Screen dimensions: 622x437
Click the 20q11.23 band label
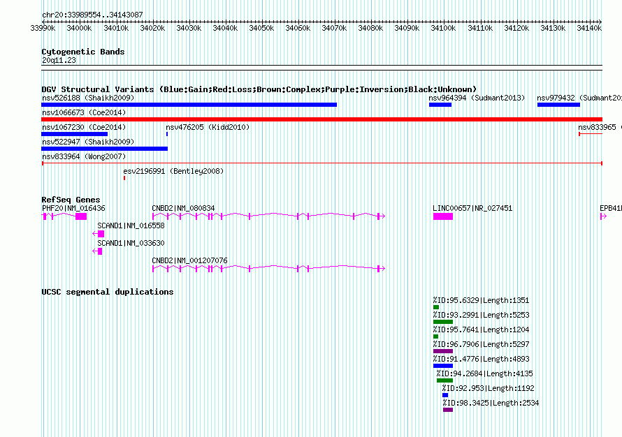click(x=59, y=60)
